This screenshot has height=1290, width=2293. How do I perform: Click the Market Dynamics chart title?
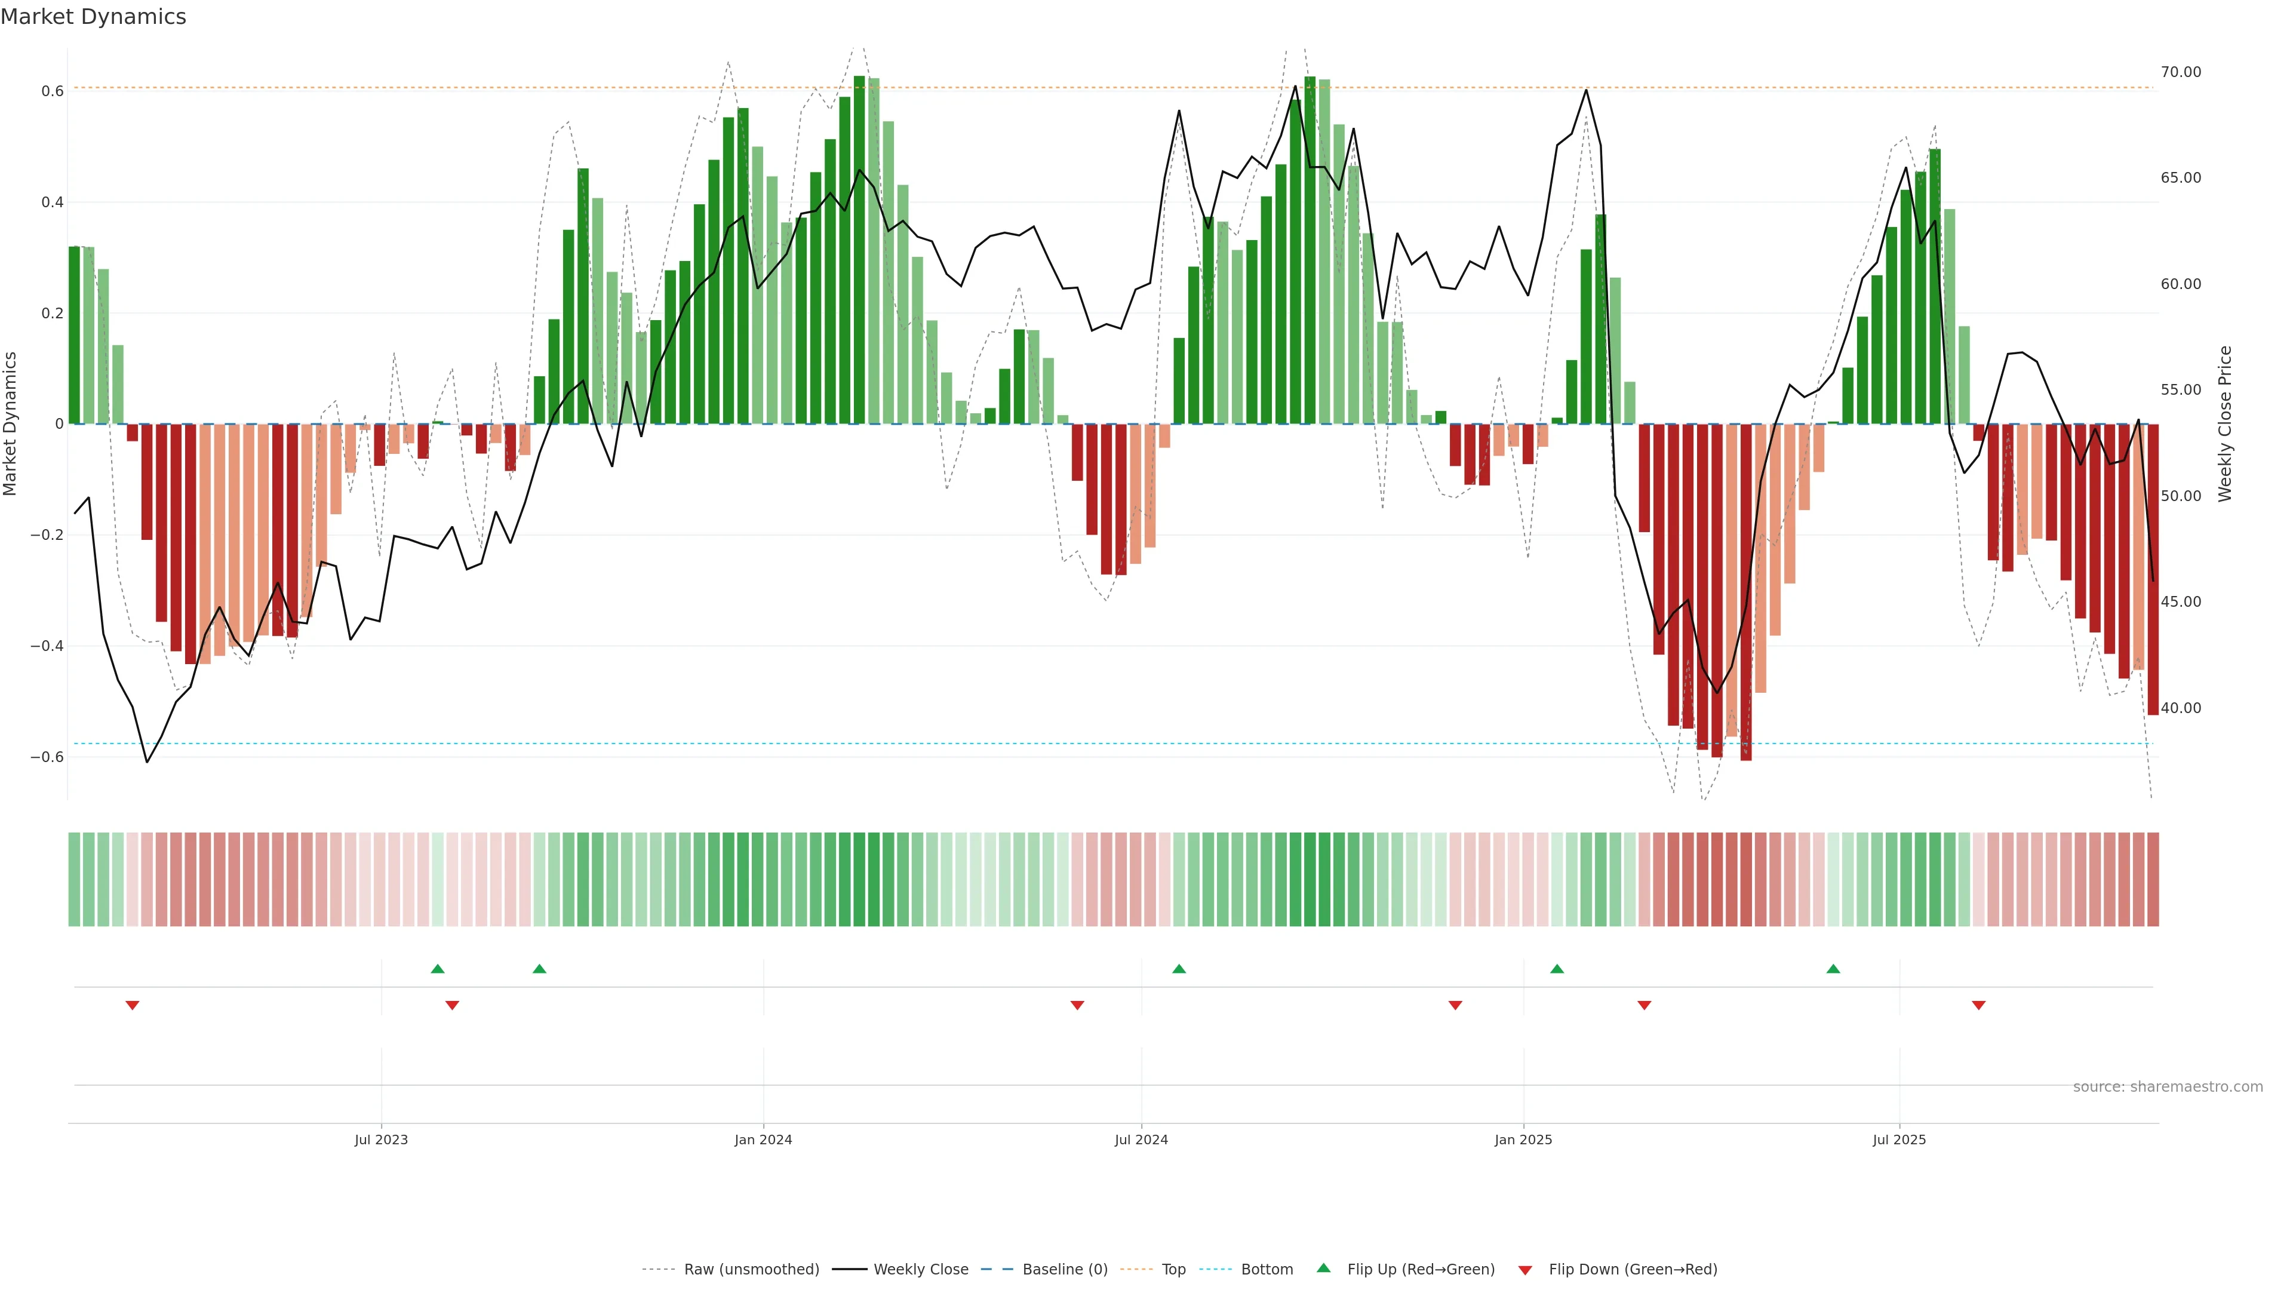coord(94,17)
